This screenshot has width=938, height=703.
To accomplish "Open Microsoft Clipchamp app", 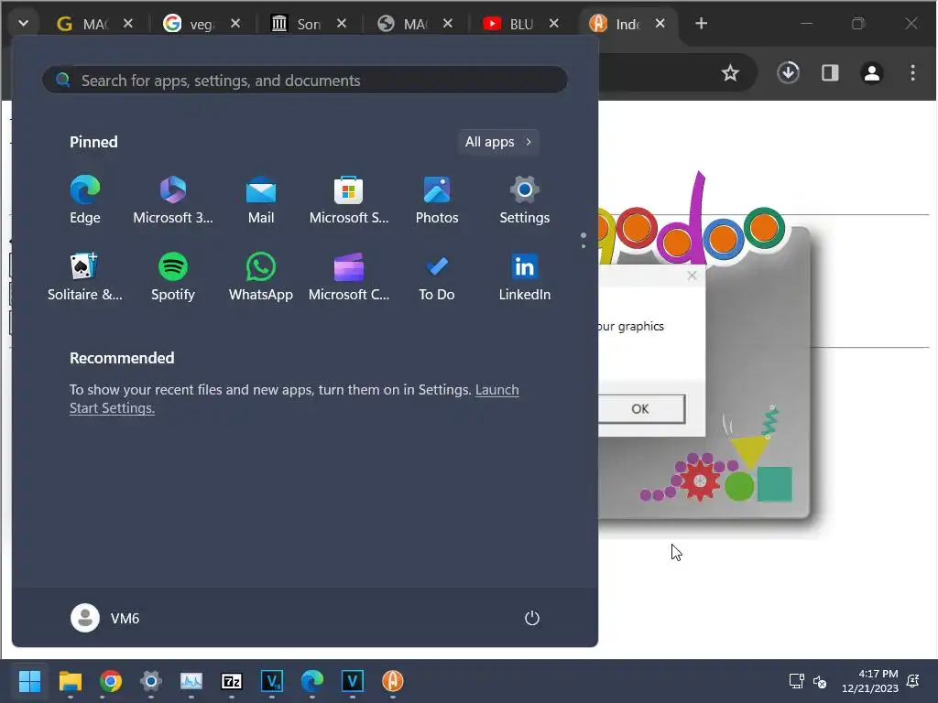I will click(349, 276).
